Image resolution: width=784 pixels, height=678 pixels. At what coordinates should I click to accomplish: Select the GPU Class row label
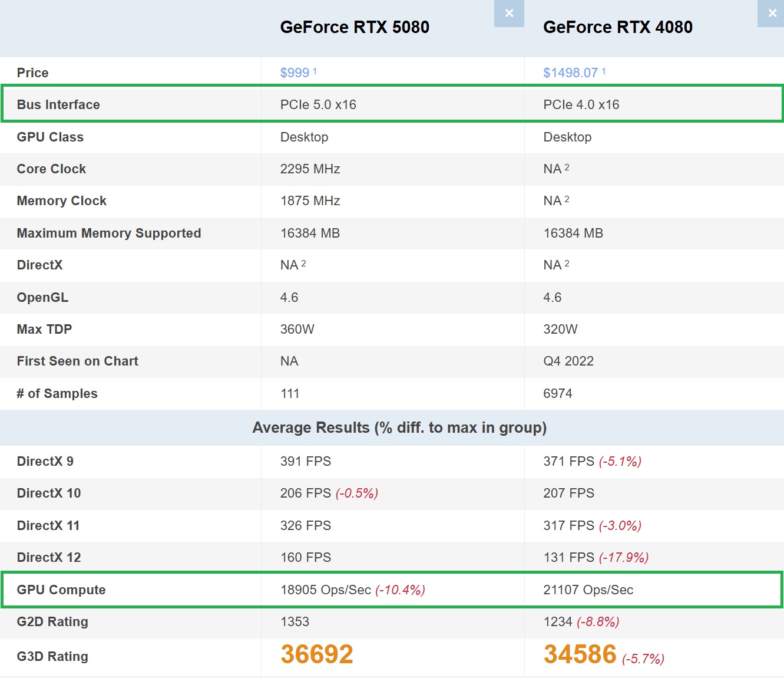[x=50, y=137]
